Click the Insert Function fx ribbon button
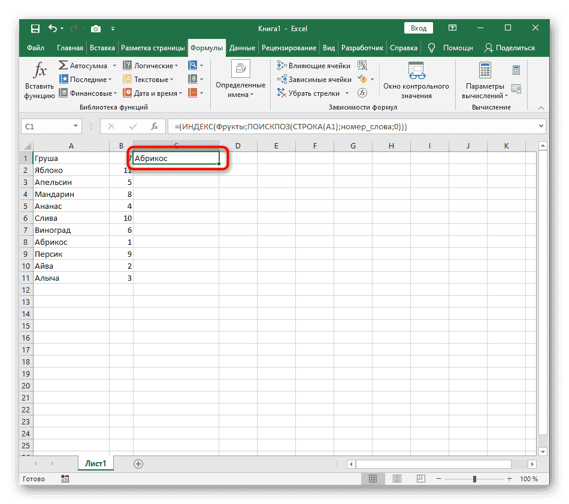 coord(40,80)
